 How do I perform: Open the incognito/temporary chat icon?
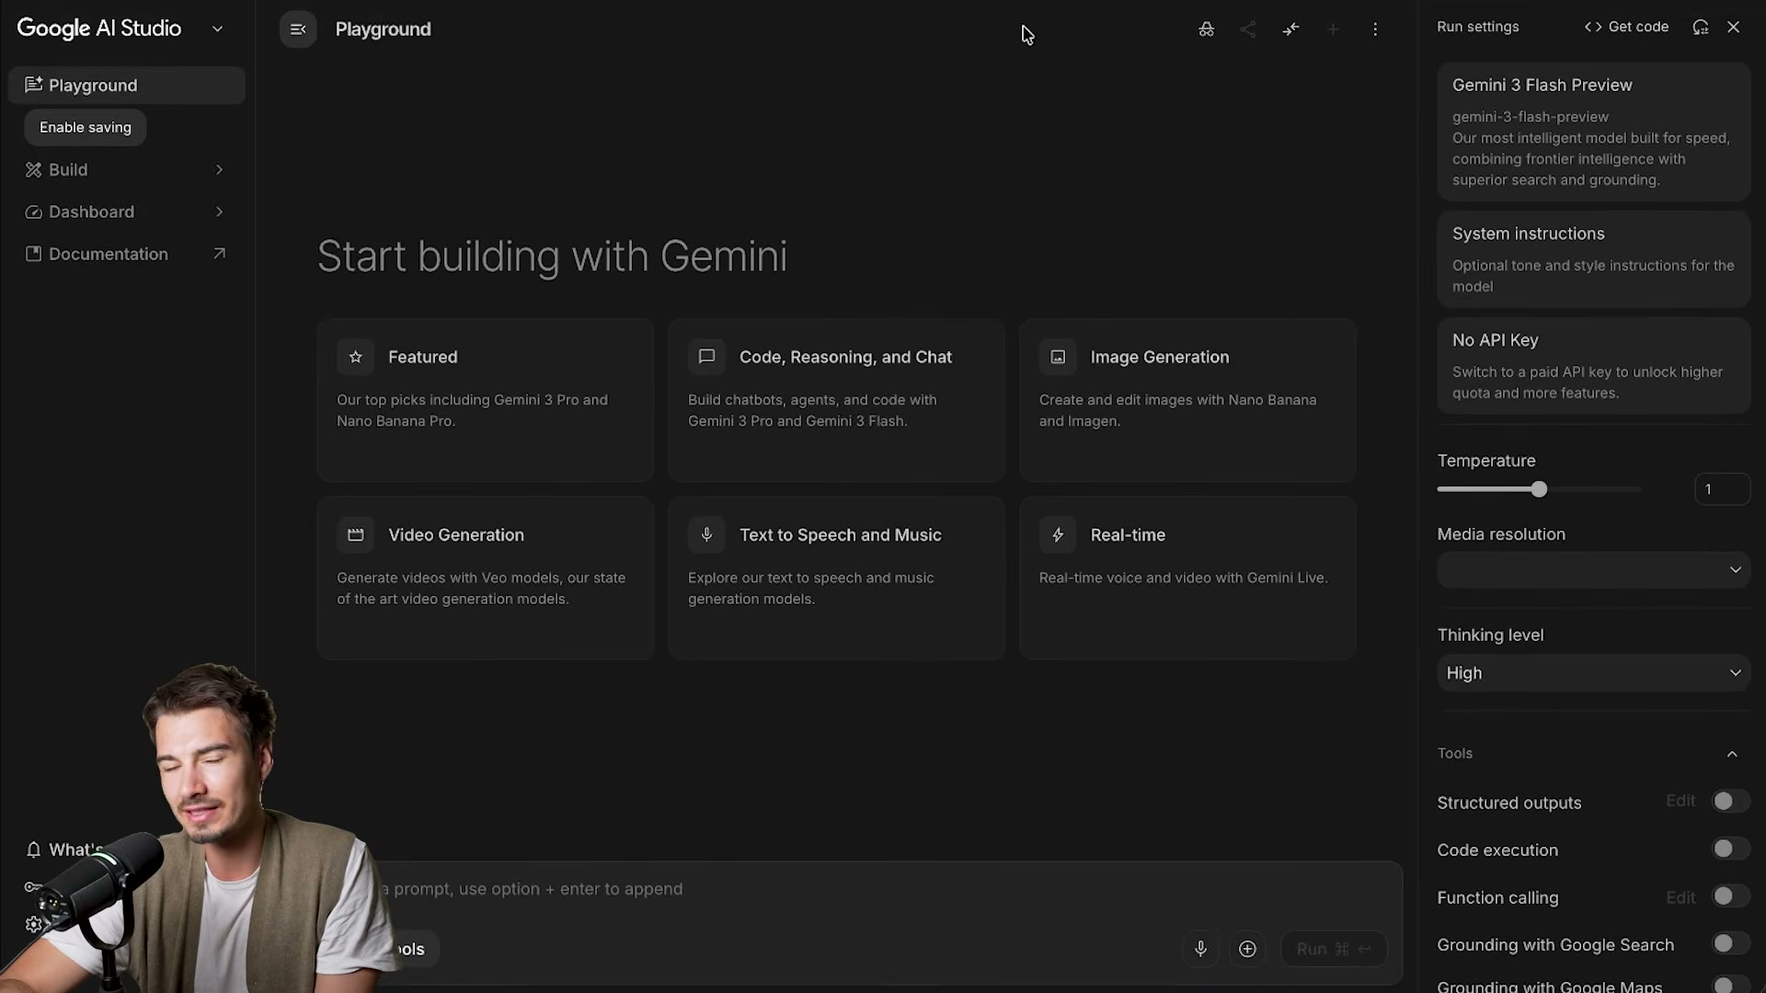coord(1206,29)
